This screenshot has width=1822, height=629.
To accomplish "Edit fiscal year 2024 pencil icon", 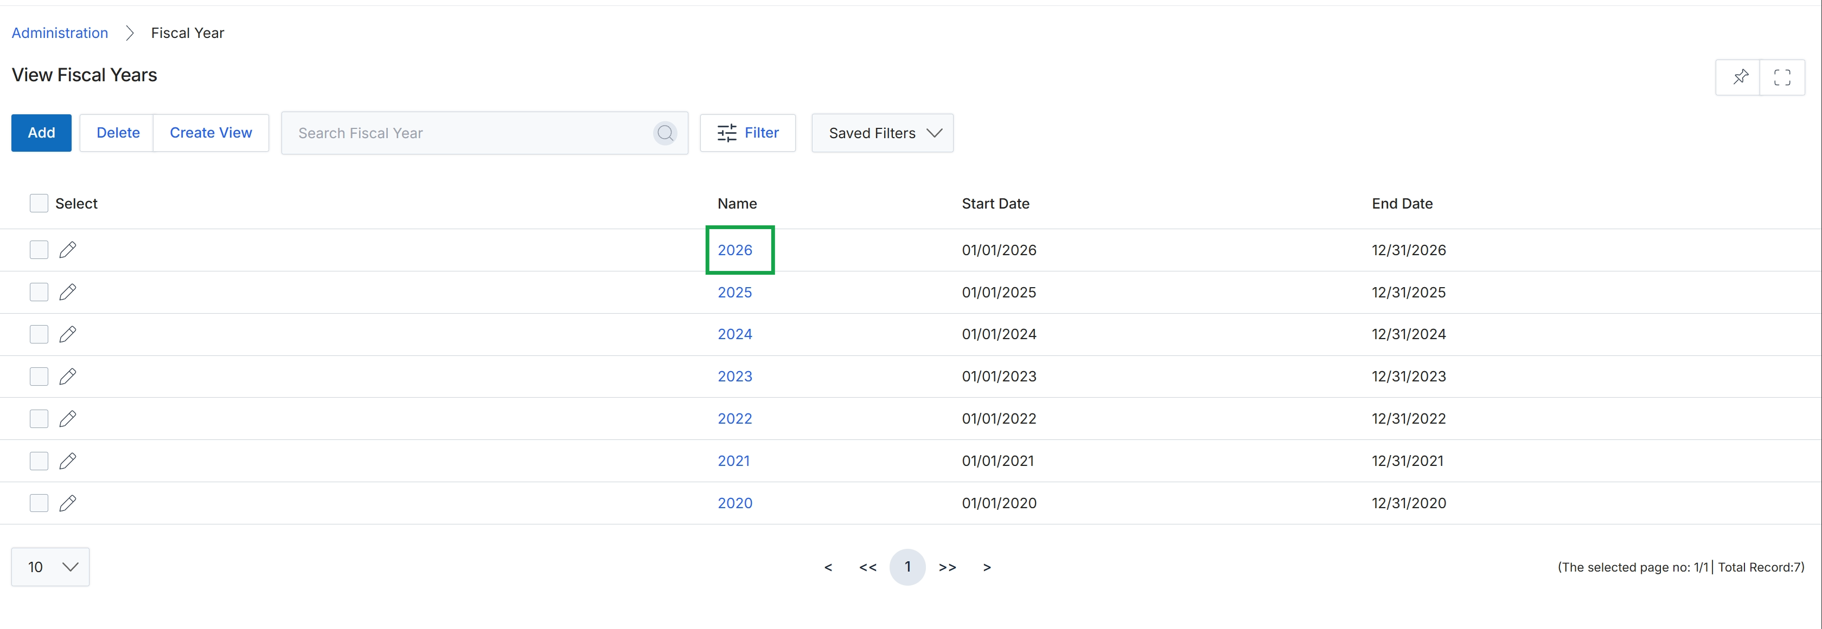I will tap(68, 334).
